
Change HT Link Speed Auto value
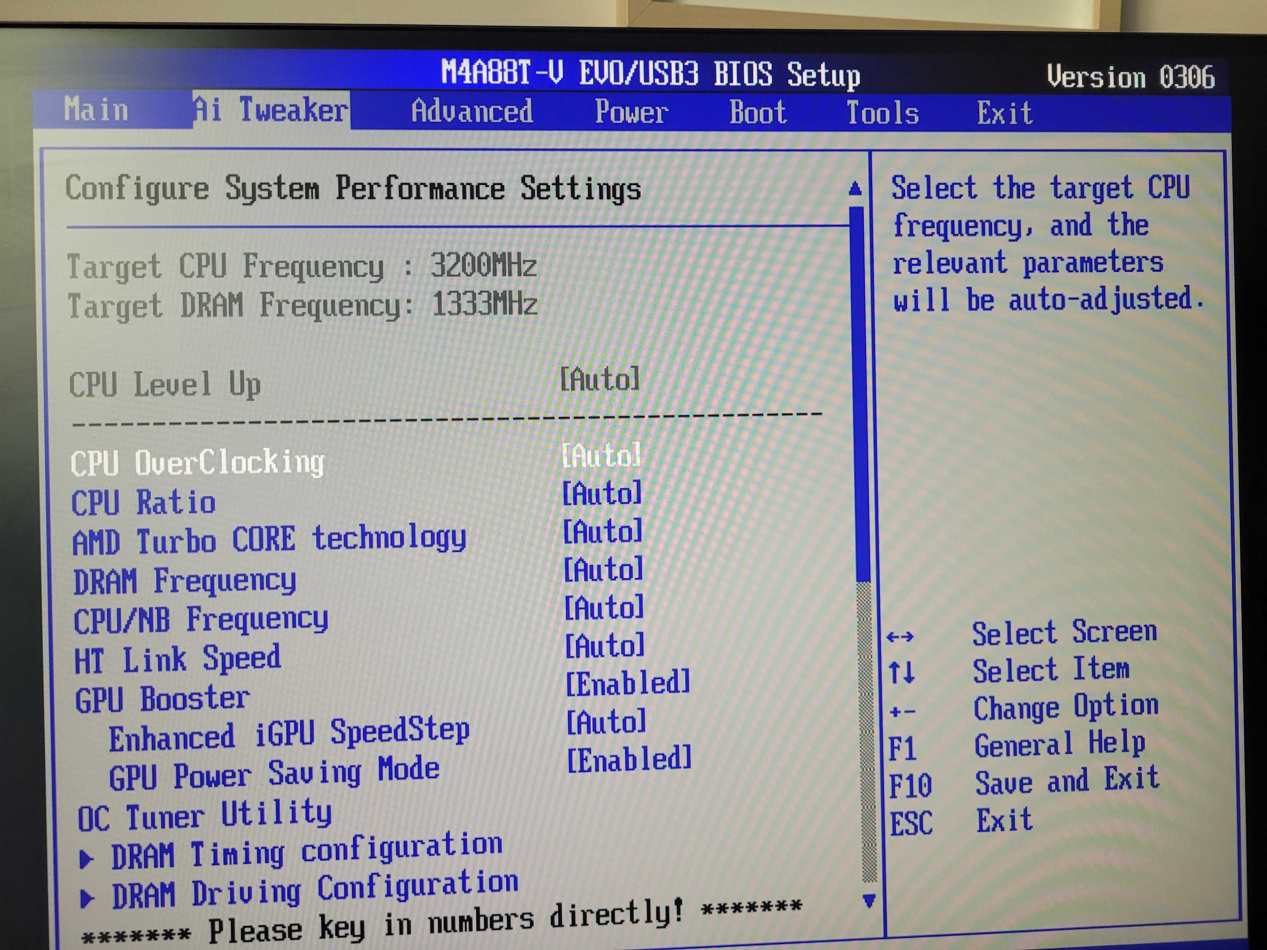(605, 645)
